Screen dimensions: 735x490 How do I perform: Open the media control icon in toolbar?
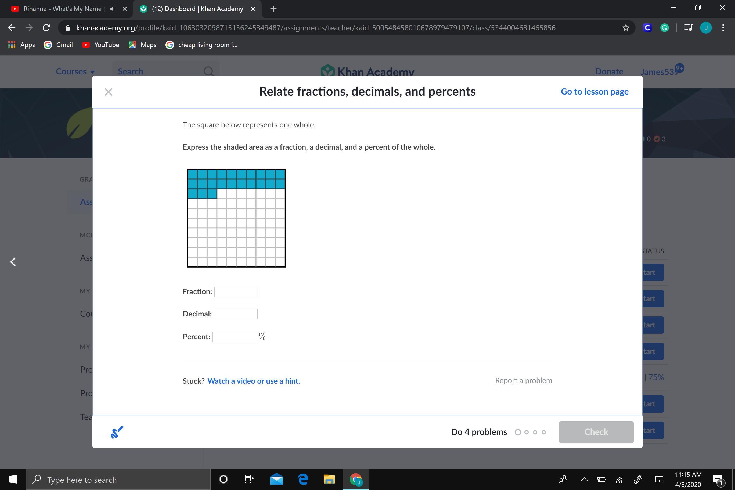click(x=689, y=28)
